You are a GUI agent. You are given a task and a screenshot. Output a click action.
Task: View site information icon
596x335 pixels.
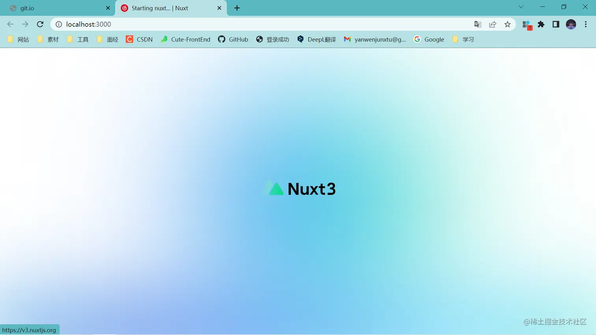[x=59, y=24]
